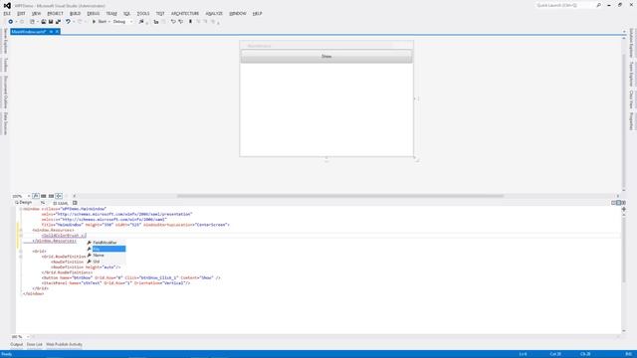637x358 pixels.
Task: Click the Undo toolbar icon
Action: click(68, 22)
